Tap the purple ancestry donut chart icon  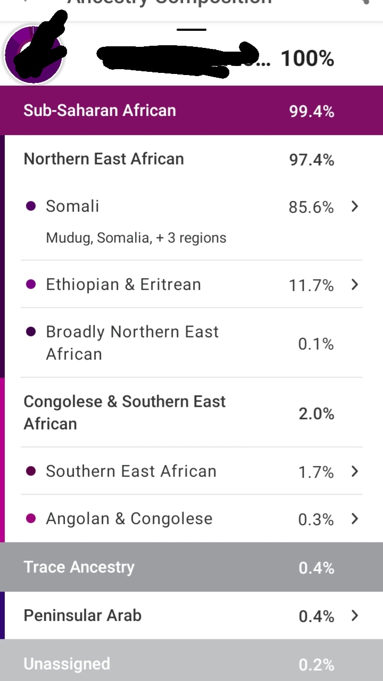pos(33,54)
